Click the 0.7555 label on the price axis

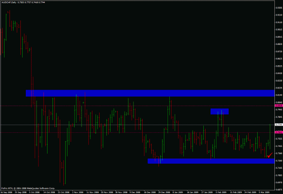[x=279, y=139]
